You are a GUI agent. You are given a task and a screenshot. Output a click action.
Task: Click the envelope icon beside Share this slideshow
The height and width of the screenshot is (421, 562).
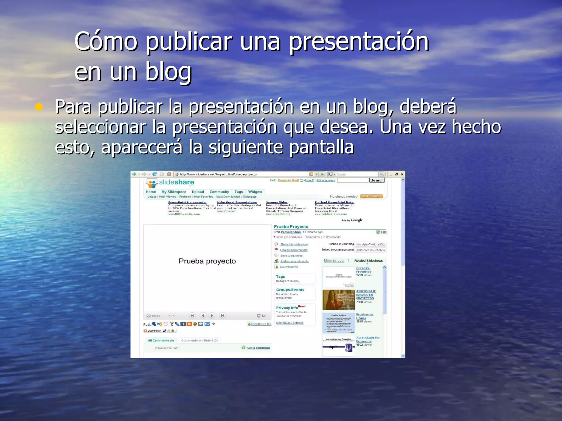[x=276, y=244]
